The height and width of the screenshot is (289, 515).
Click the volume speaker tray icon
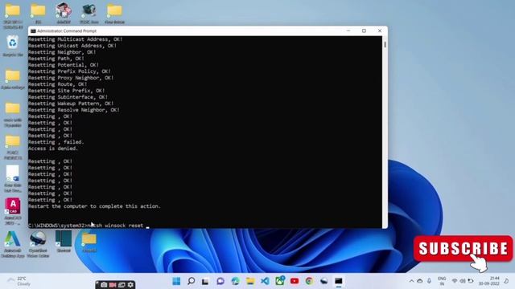coord(463,281)
